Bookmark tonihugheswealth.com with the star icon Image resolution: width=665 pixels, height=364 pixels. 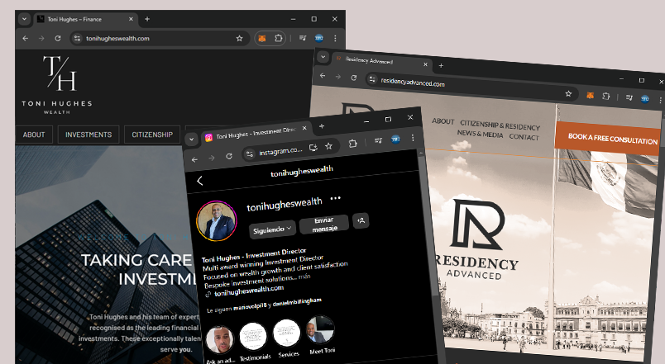(x=239, y=38)
